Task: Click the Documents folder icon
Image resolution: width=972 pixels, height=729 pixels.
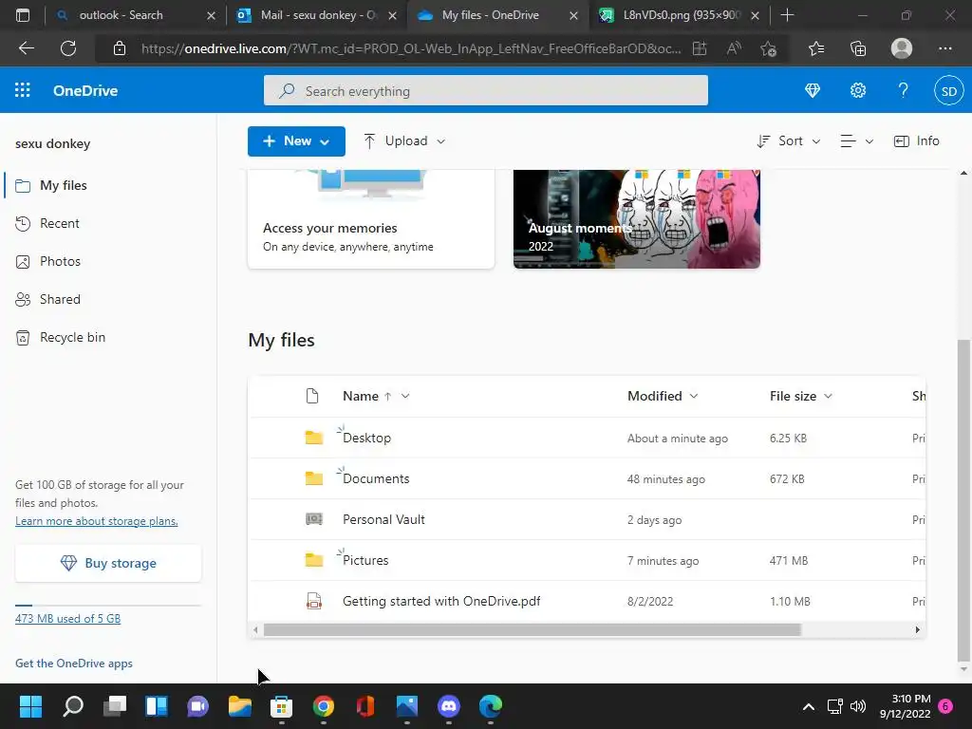Action: point(314,478)
